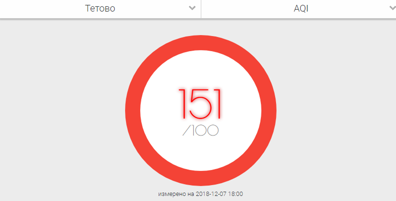Click the last digit 1 of 151

point(217,104)
